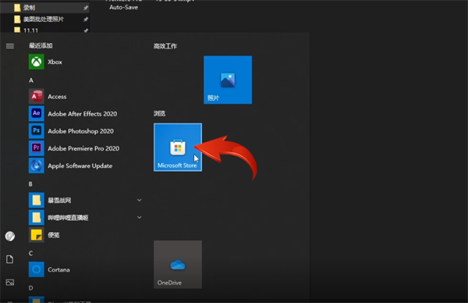Unpin the 美图批处理照片 folder pin icon

(86, 20)
